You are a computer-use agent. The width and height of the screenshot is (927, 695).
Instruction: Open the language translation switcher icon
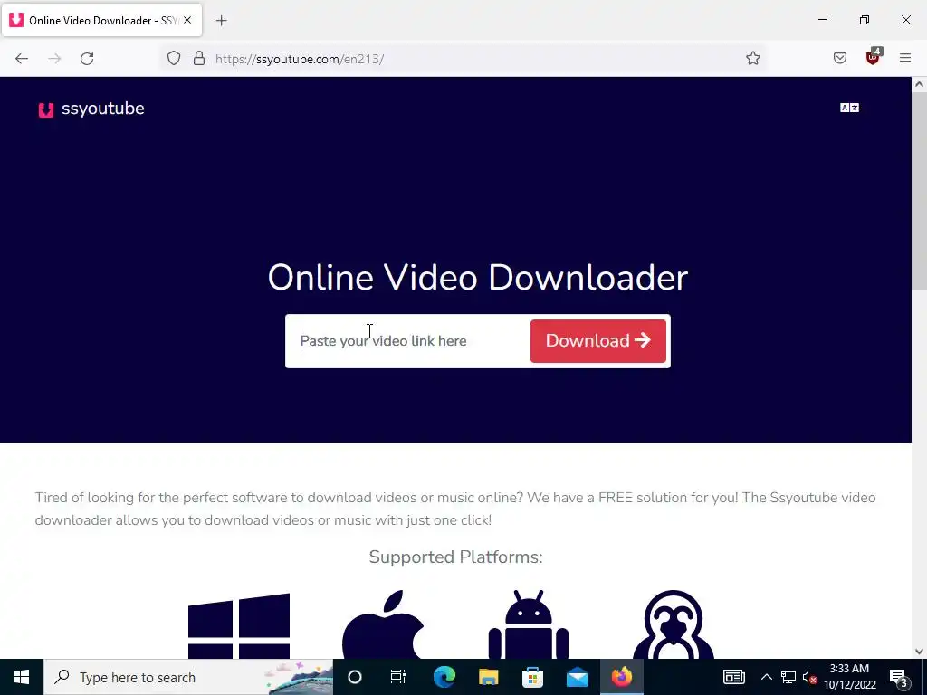point(849,108)
